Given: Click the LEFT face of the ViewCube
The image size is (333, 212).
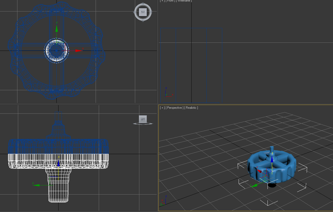Looking at the screenshot, I should 143,119.
